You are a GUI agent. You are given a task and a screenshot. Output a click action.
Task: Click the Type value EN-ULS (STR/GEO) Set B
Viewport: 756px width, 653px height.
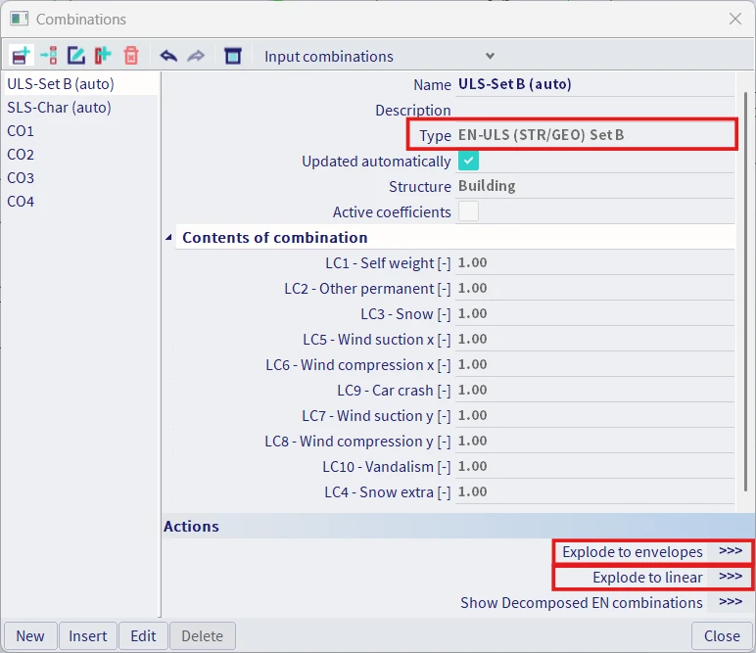[x=594, y=134]
